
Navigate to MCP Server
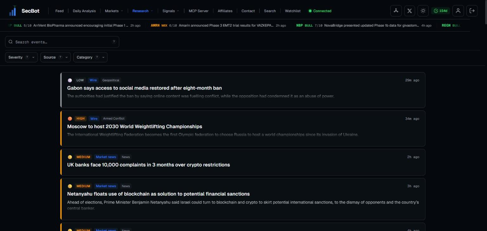198,11
